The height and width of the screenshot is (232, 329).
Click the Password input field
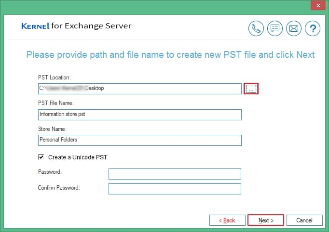coord(175,174)
